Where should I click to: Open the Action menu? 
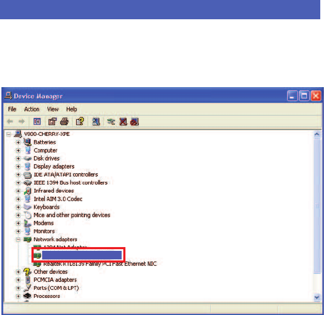(31, 109)
